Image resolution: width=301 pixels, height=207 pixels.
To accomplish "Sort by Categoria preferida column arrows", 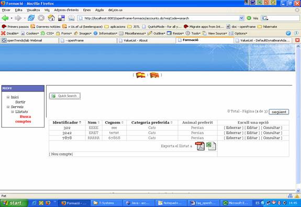I will tap(171, 122).
